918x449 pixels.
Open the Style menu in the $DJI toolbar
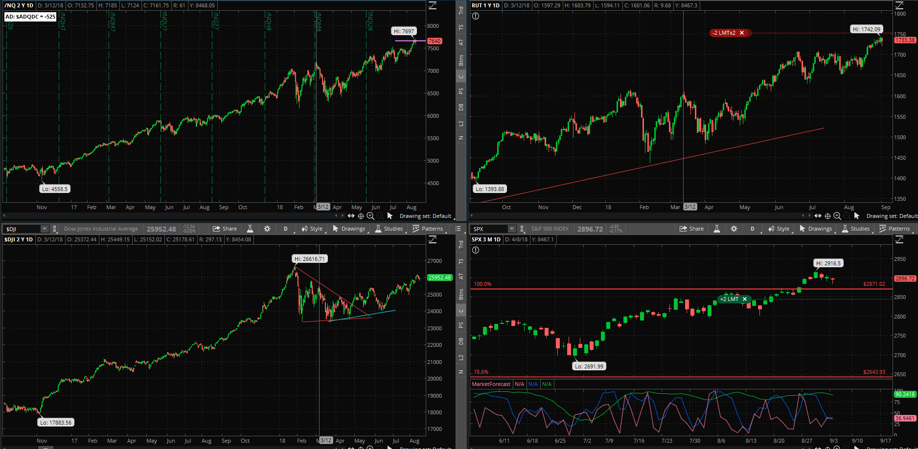(x=312, y=229)
